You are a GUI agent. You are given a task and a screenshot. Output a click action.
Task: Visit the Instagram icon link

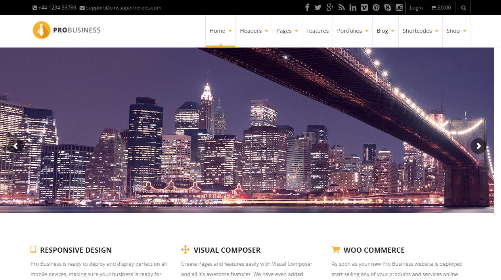[x=399, y=8]
